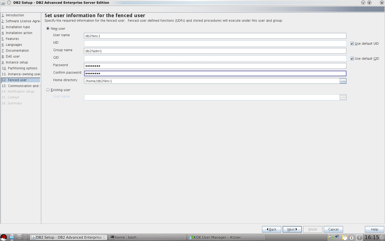Click the device notifier icon in taskbar
The width and height of the screenshot is (385, 241).
(12, 237)
